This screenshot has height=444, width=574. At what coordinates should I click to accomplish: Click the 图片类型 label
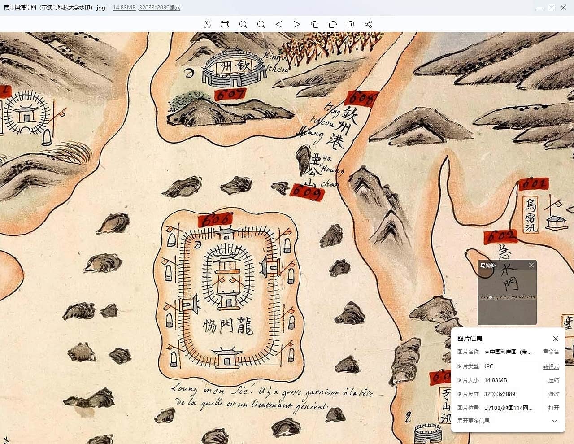pyautogui.click(x=468, y=366)
